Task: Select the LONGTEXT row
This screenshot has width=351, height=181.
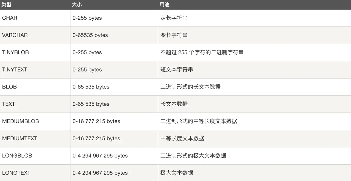Action: pos(16,173)
